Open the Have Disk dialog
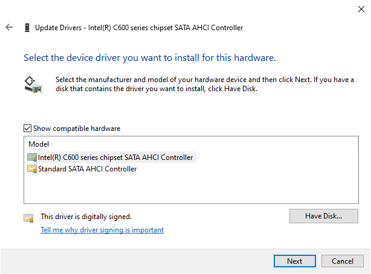This screenshot has height=274, width=371. (x=324, y=216)
